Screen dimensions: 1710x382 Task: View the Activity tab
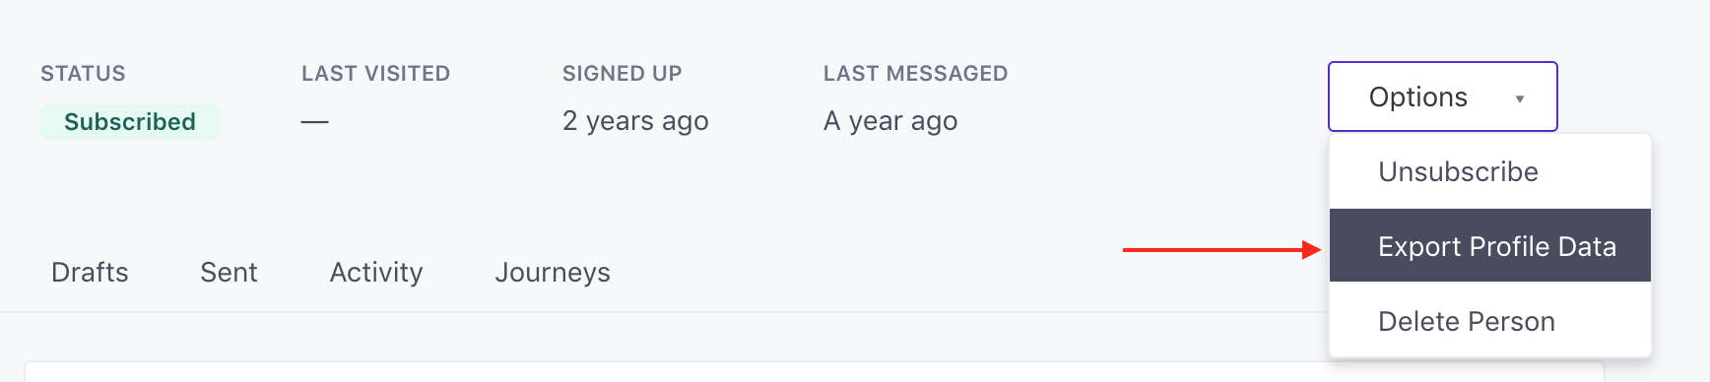pyautogui.click(x=376, y=272)
